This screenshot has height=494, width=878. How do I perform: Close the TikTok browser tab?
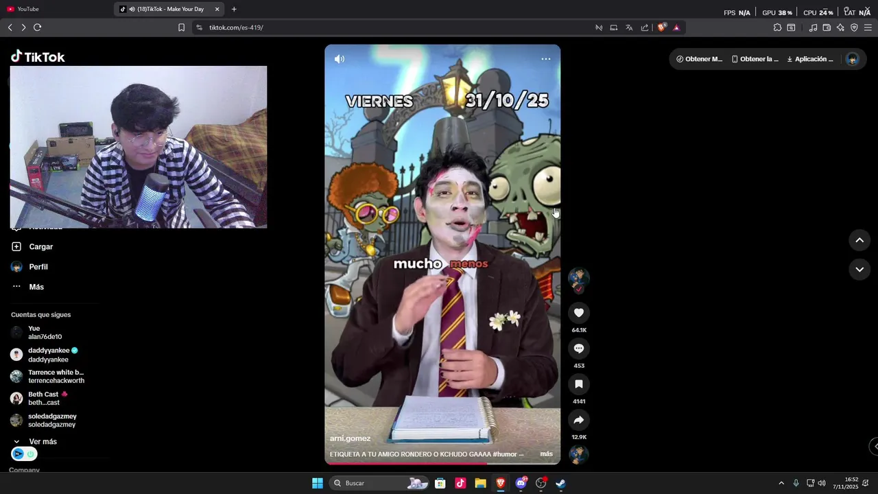(217, 9)
